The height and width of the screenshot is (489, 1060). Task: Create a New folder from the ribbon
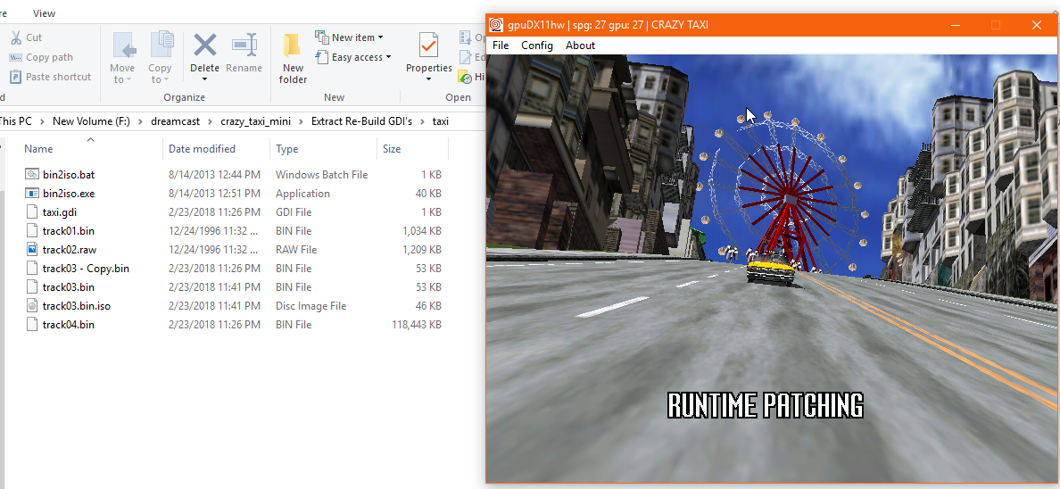click(x=293, y=58)
